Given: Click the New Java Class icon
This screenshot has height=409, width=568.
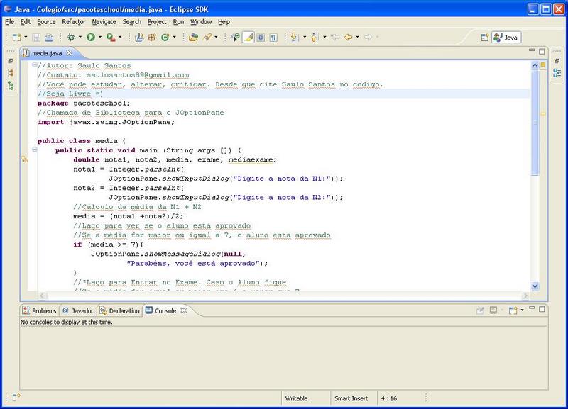Looking at the screenshot, I should tap(165, 38).
